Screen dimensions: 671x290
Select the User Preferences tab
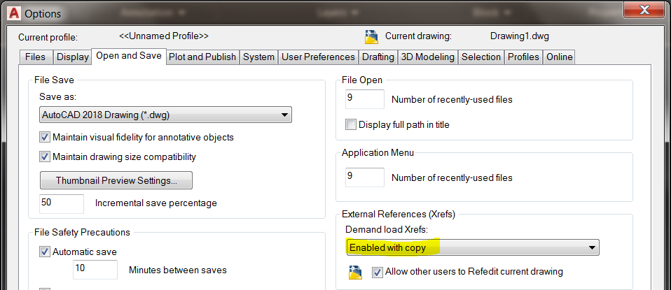pyautogui.click(x=318, y=57)
